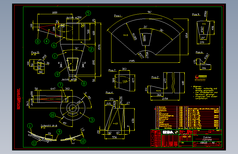Click the "Pos.9" view label
Image resolution: width=238 pixels, height=154 pixels.
point(195,15)
